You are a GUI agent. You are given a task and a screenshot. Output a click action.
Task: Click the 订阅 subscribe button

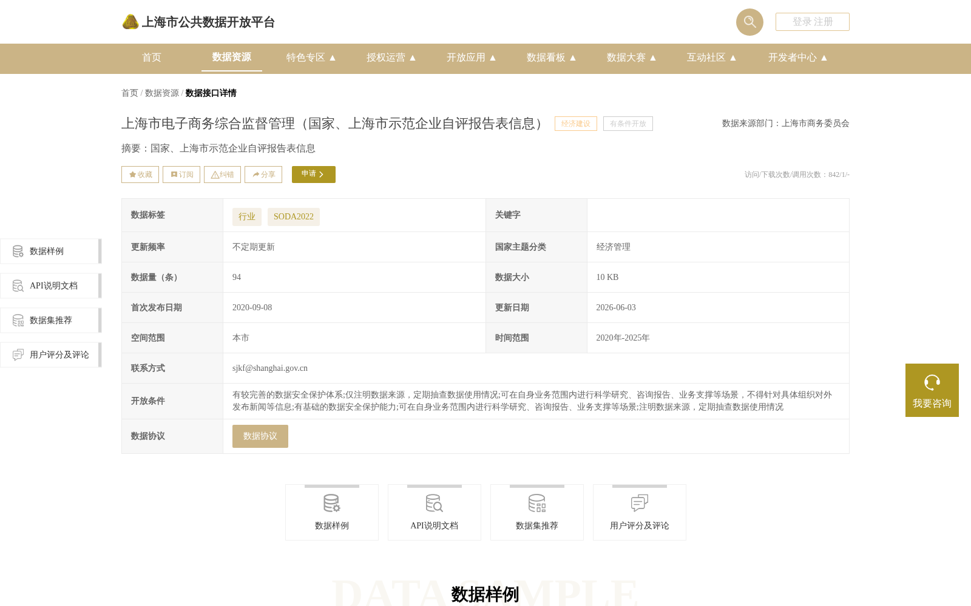coord(181,175)
